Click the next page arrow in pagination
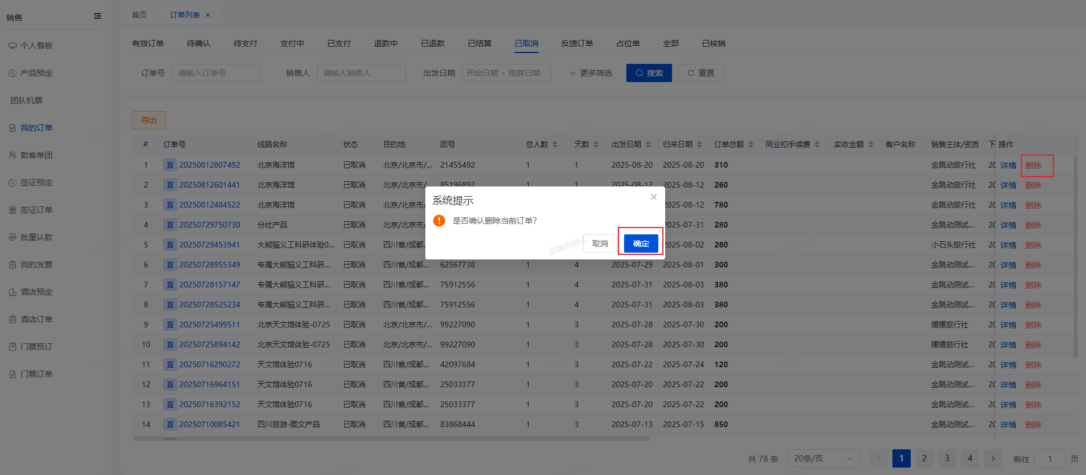The width and height of the screenshot is (1086, 475). [993, 458]
